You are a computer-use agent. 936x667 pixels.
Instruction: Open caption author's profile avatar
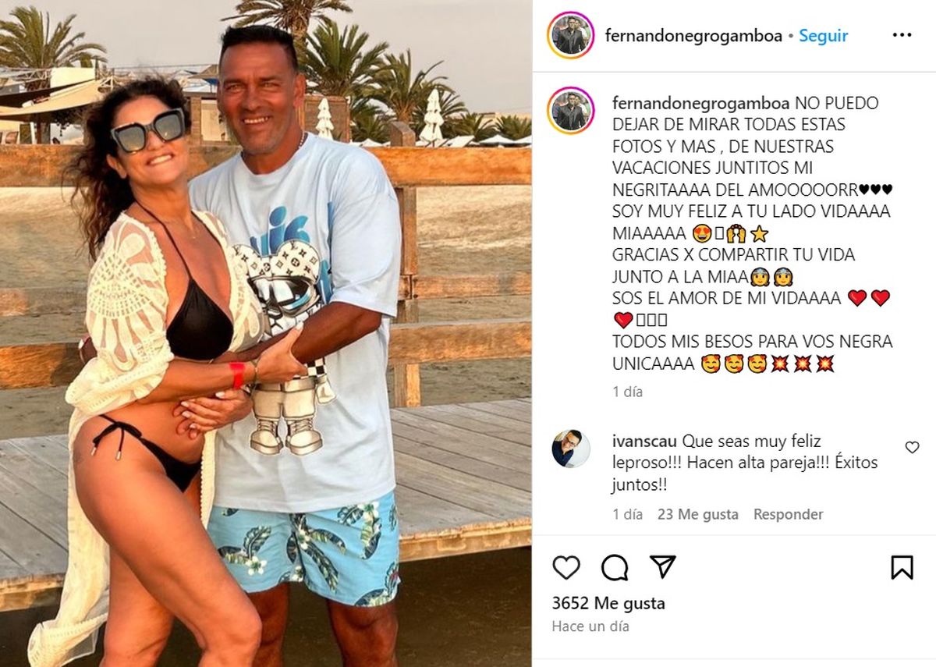pos(571,110)
